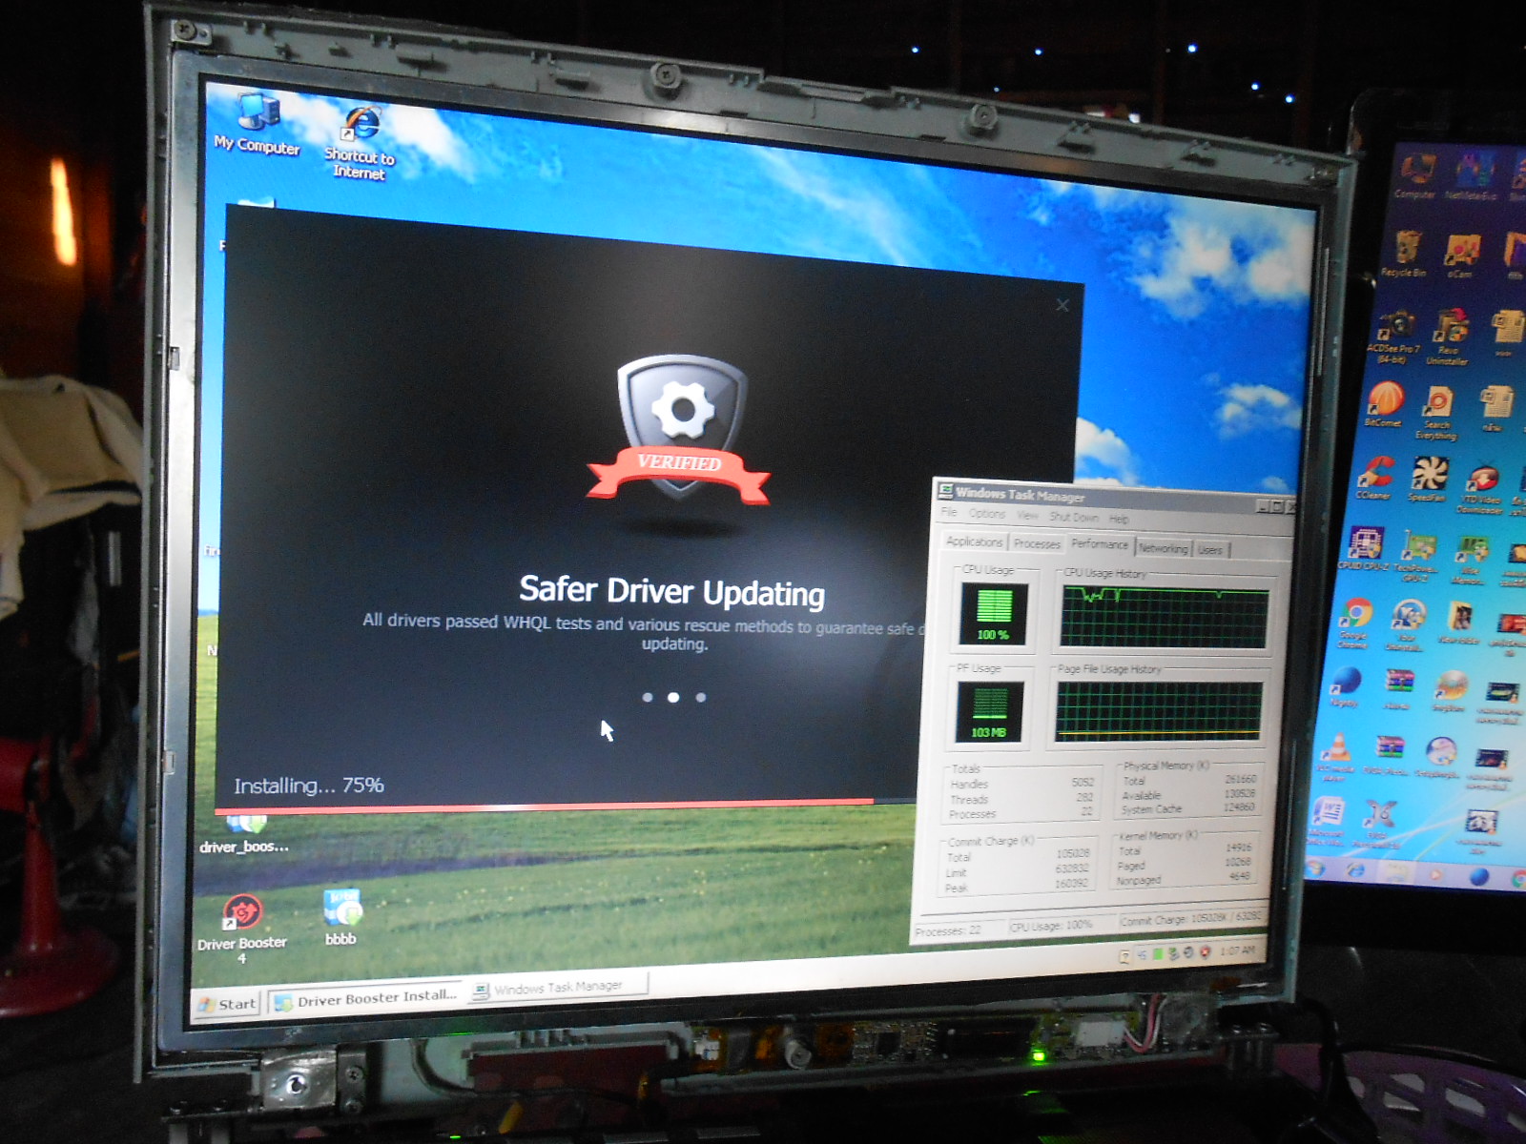Open Microsoft Office Word shortcut on second monitor

tap(1326, 820)
